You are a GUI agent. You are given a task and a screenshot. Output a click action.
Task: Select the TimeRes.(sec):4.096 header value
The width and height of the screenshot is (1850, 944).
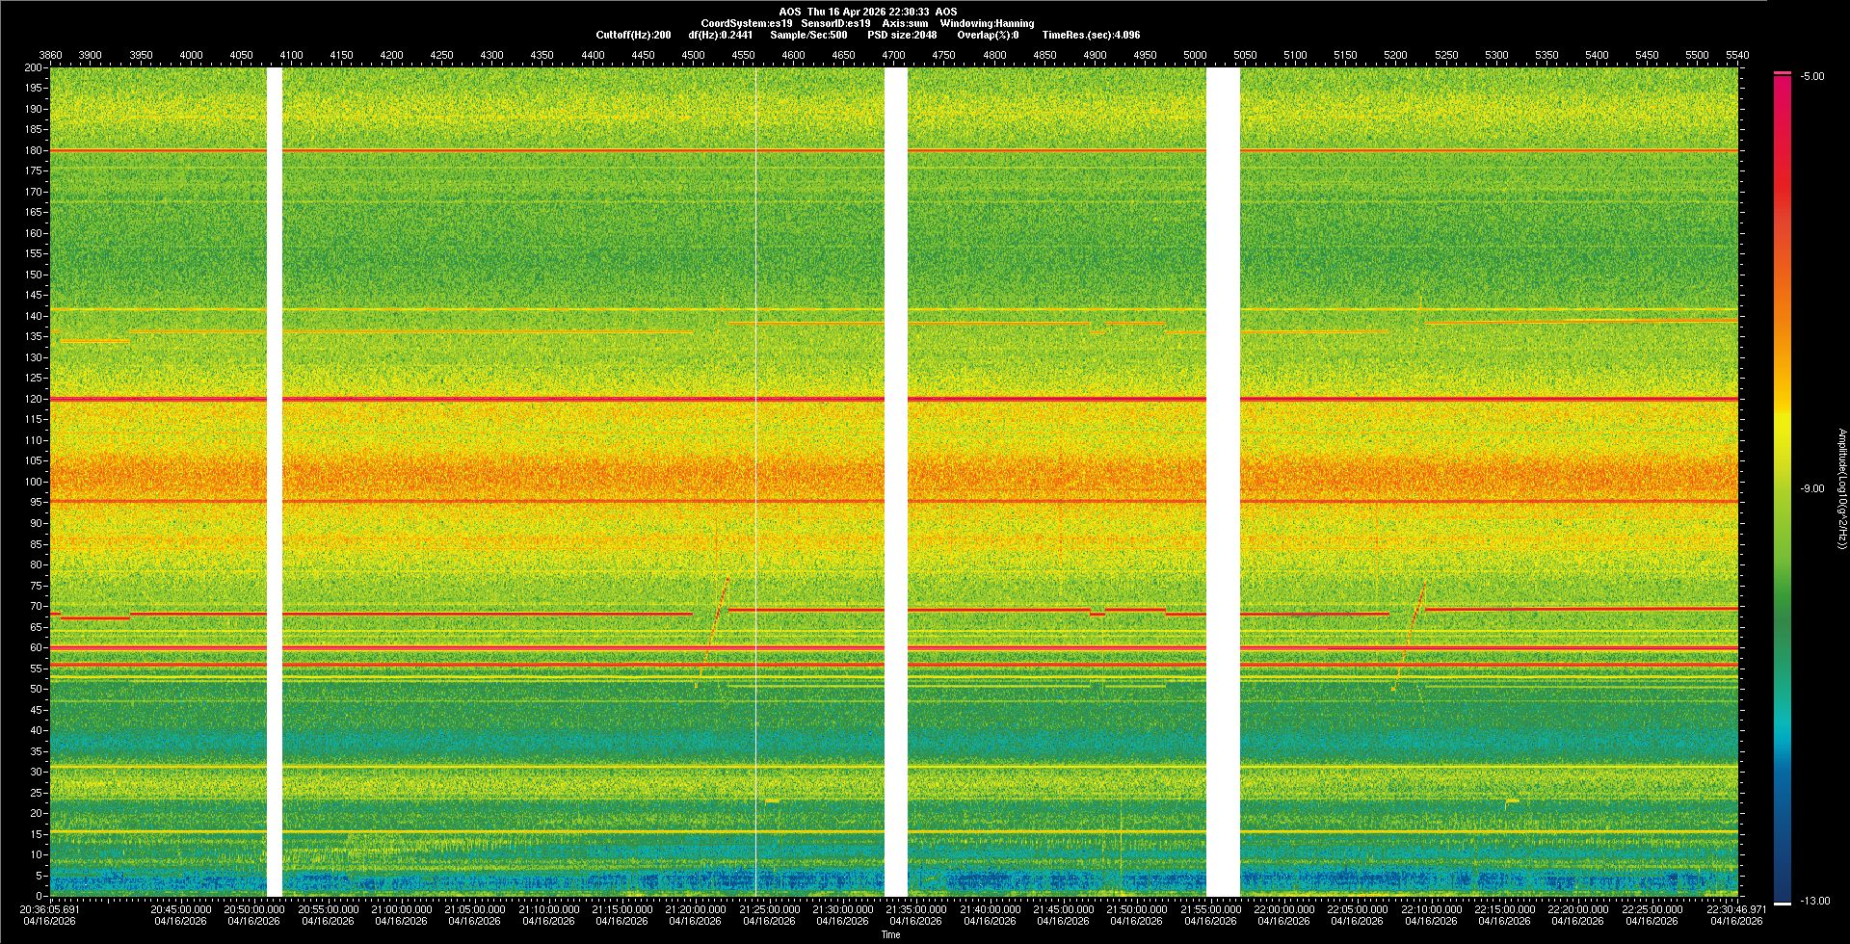click(x=1091, y=35)
